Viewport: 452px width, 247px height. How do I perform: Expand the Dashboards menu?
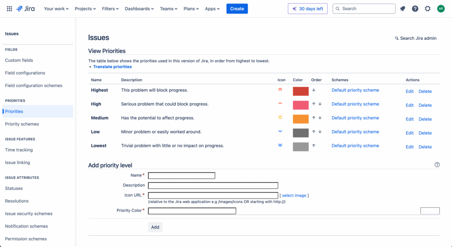(139, 9)
